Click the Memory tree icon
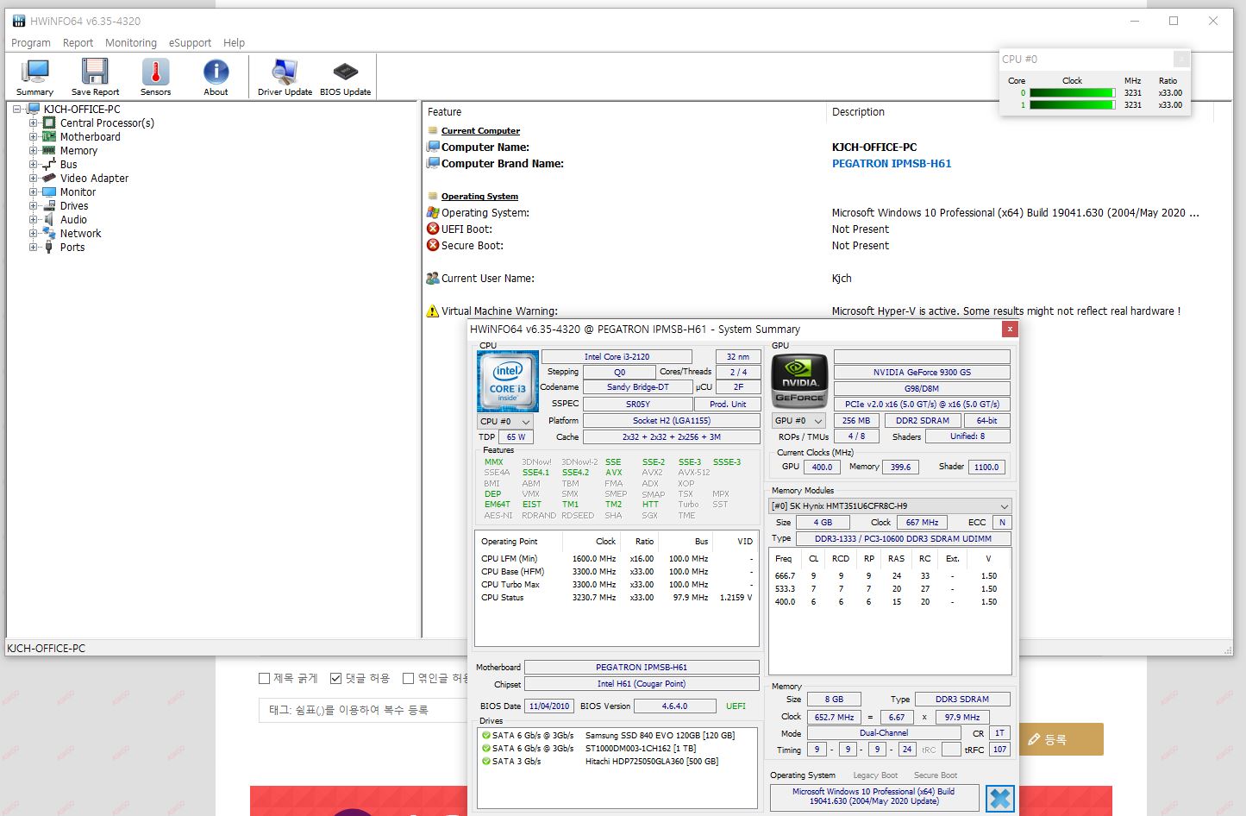Image resolution: width=1246 pixels, height=816 pixels. click(49, 150)
